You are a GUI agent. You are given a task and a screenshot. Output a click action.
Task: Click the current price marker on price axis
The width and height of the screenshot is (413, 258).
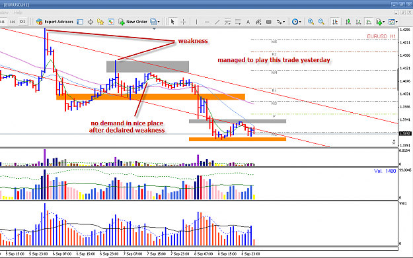point(405,133)
